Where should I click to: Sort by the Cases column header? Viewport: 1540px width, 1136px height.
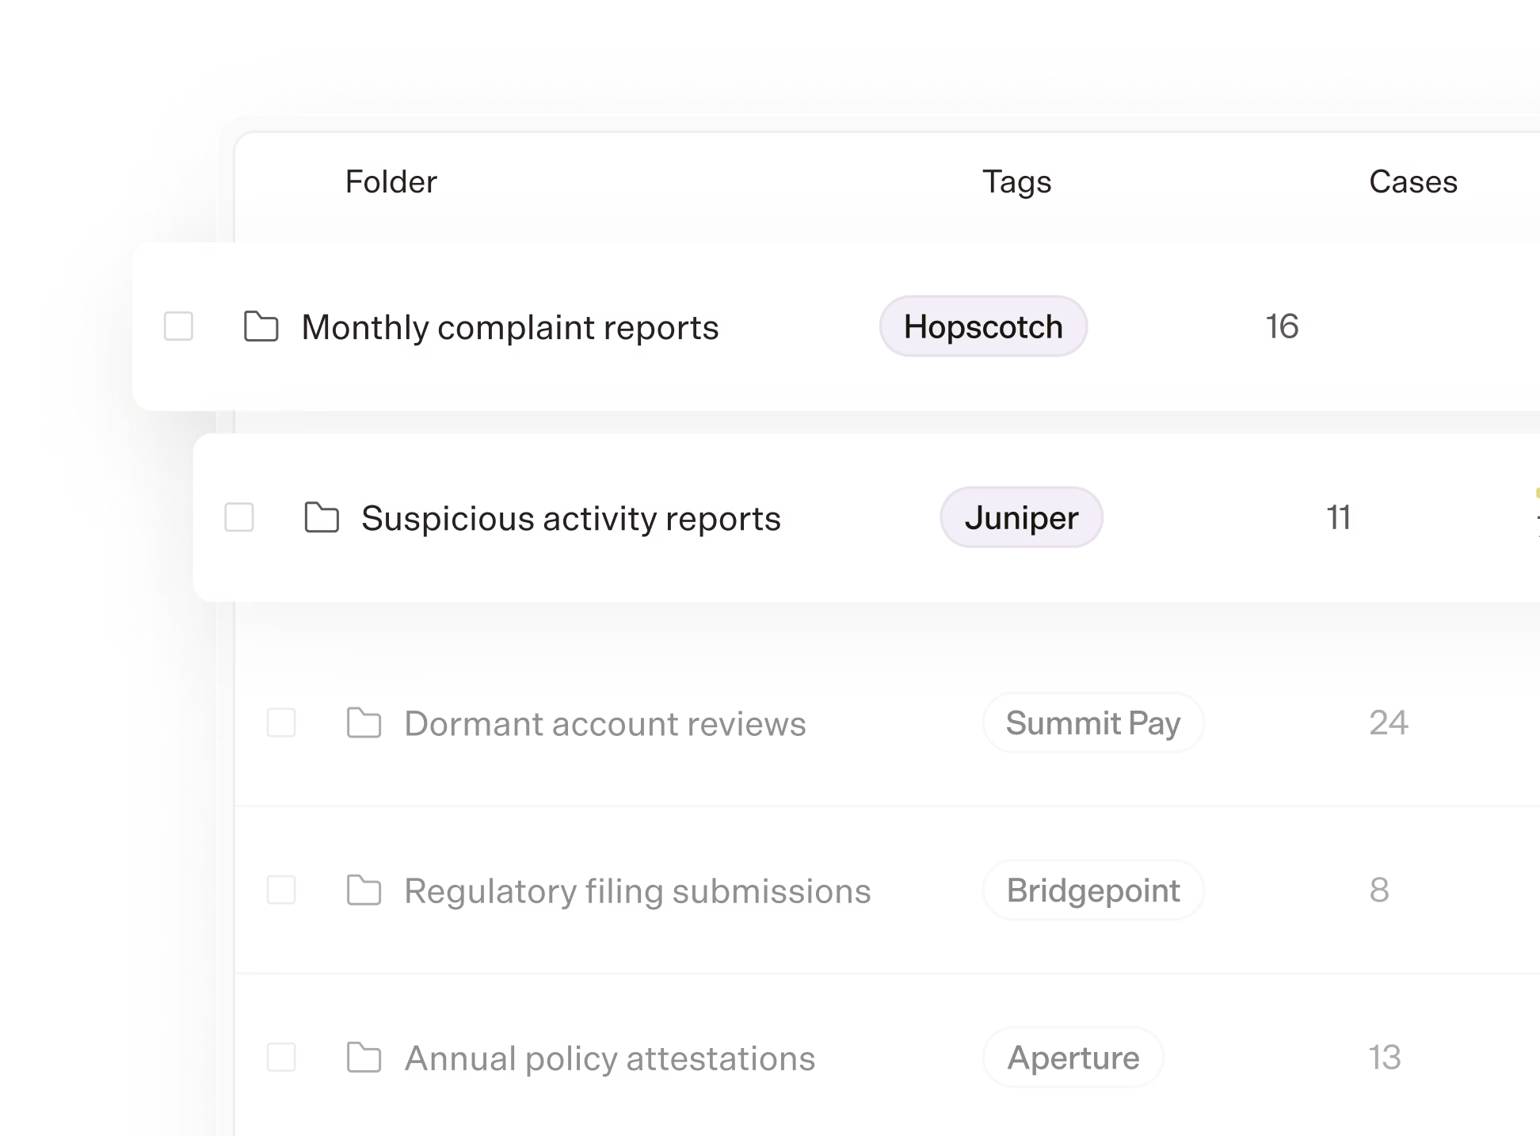point(1413,181)
